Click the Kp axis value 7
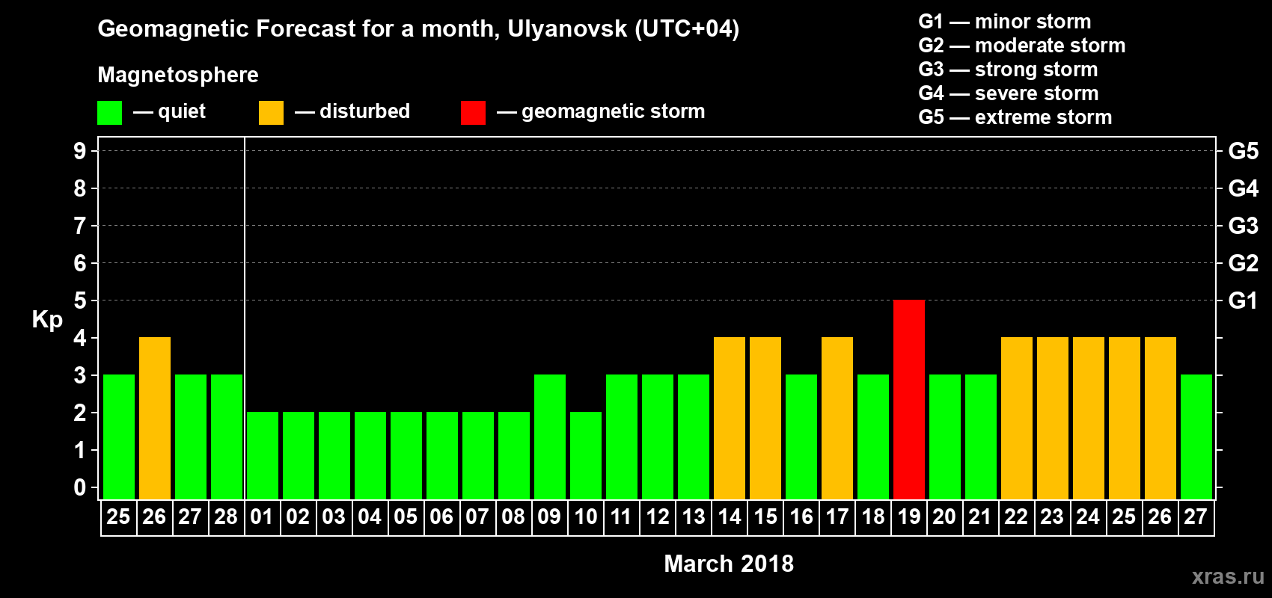Image resolution: width=1272 pixels, height=598 pixels. (x=80, y=226)
